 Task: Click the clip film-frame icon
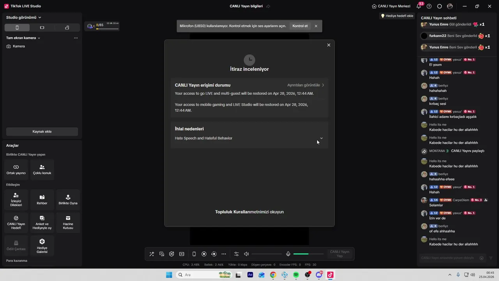tap(182, 254)
